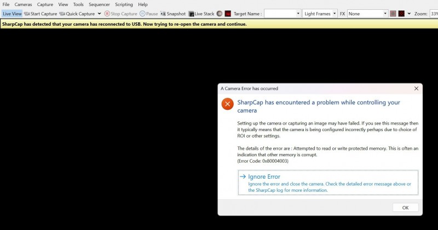Open the Scripting menu
Screen dimensions: 438x230
click(x=124, y=4)
